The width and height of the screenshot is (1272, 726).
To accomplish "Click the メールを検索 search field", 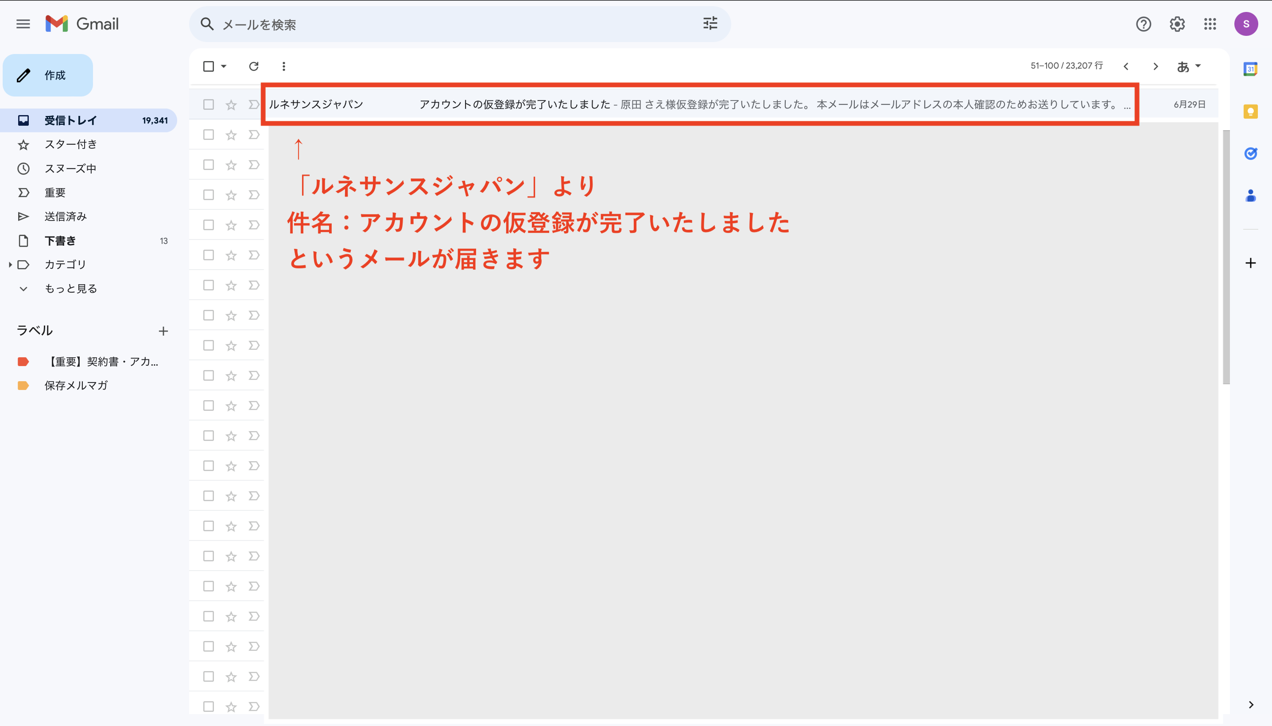I will (x=449, y=24).
